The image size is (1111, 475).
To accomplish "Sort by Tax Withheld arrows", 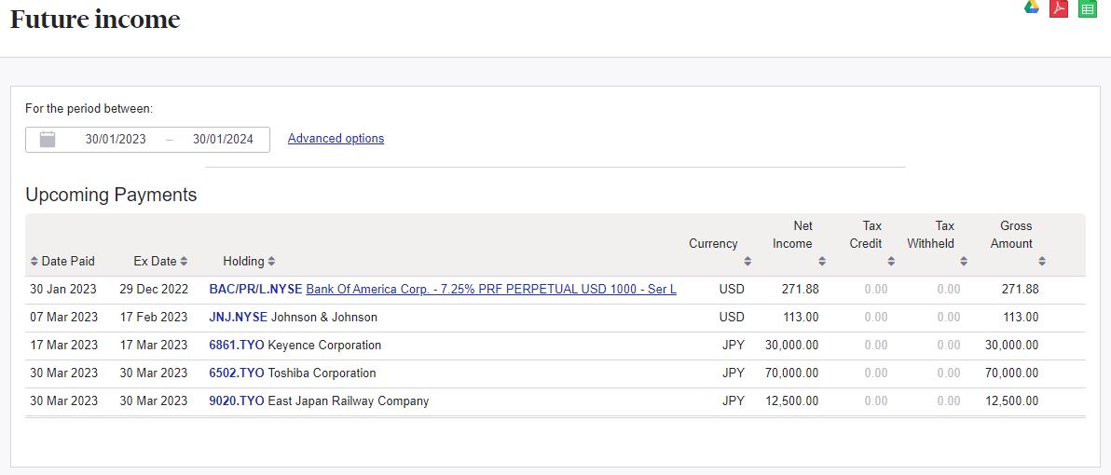I will coord(964,262).
